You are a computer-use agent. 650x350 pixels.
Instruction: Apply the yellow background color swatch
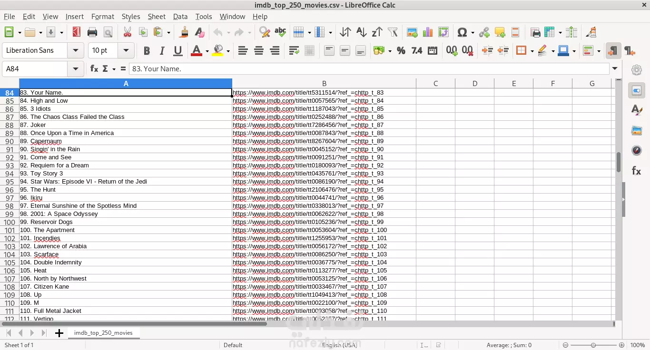coord(218,51)
